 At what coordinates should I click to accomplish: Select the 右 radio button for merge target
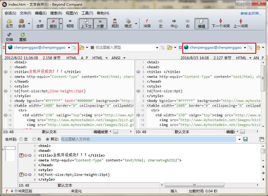point(34,139)
